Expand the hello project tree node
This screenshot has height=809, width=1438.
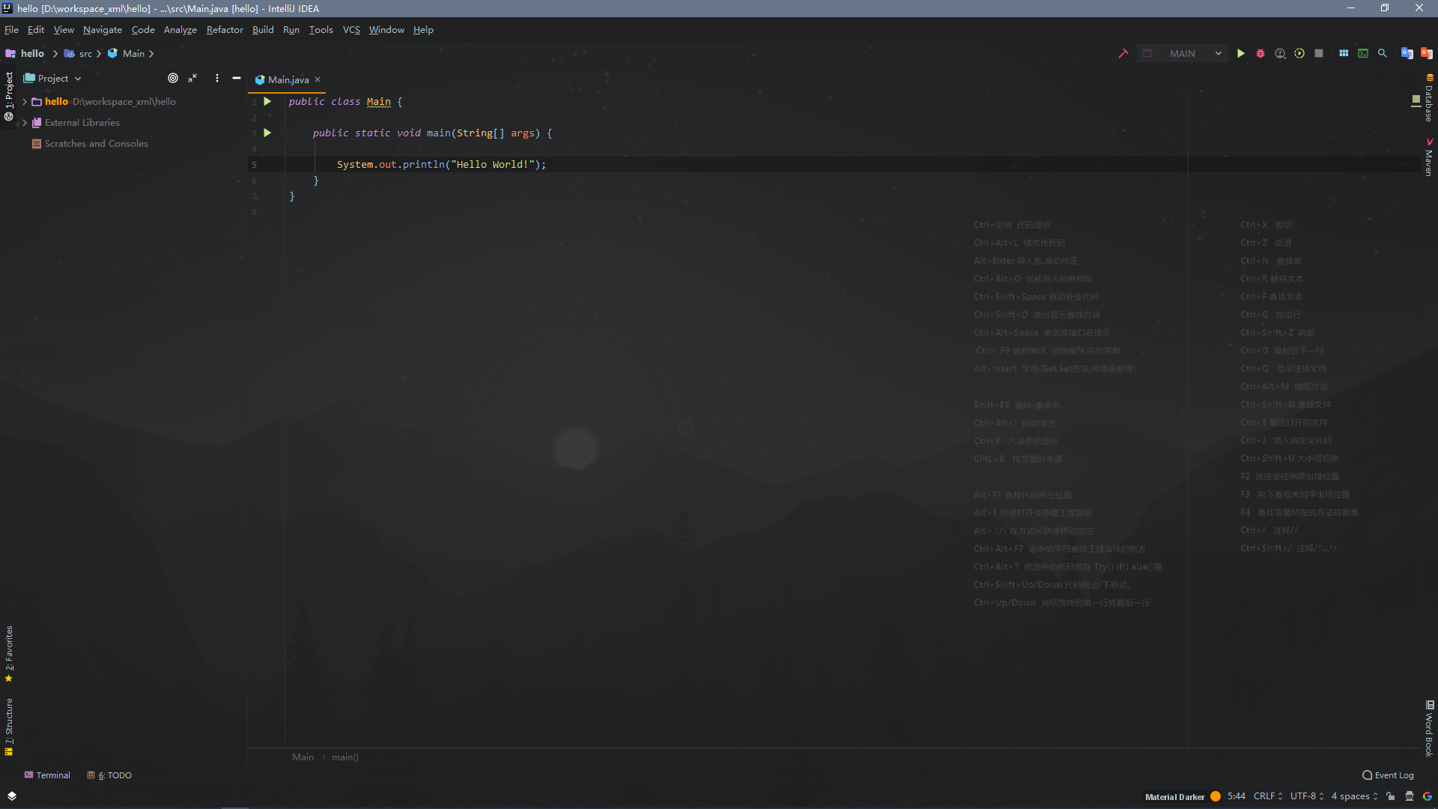24,101
